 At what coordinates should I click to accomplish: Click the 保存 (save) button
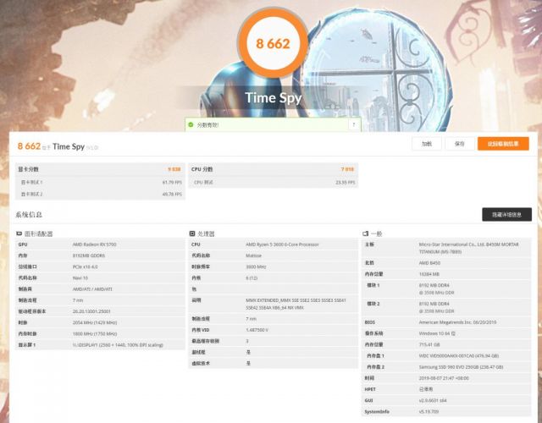(x=459, y=144)
